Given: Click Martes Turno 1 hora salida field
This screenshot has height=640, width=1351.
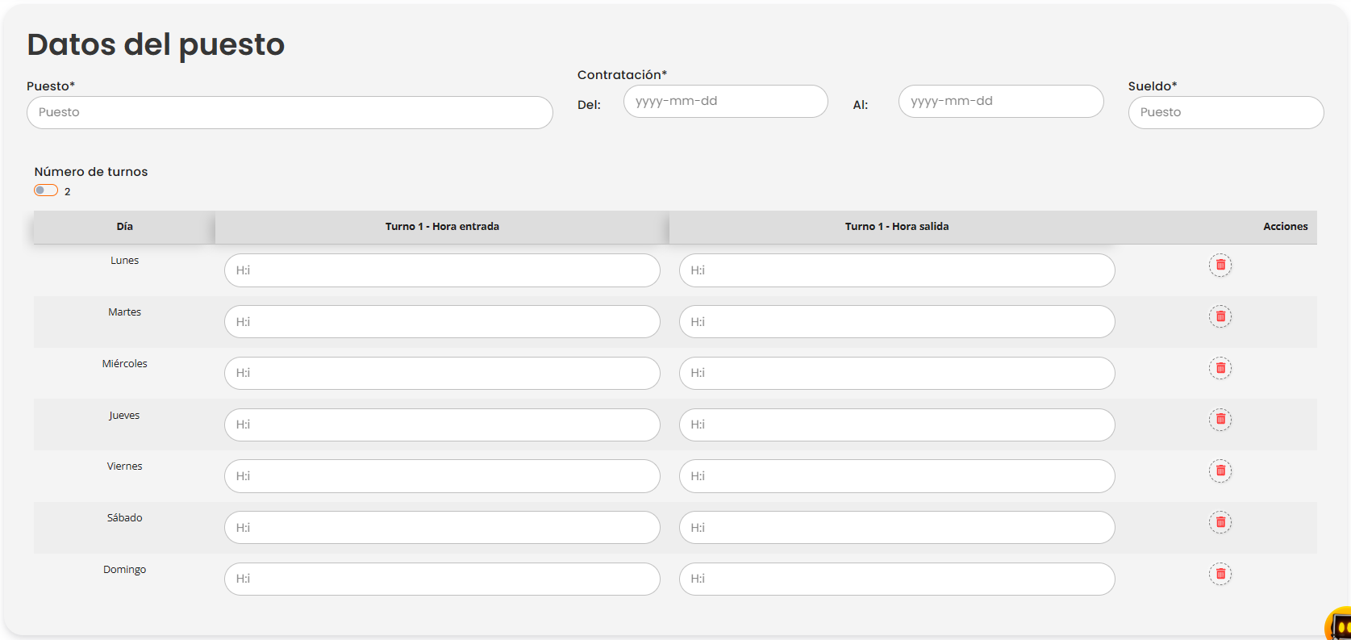Looking at the screenshot, I should pos(897,322).
